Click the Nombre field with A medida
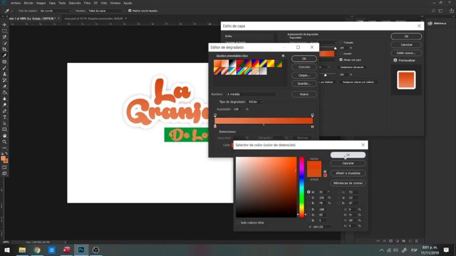Viewport: 456px width, 256px height. pyautogui.click(x=251, y=94)
